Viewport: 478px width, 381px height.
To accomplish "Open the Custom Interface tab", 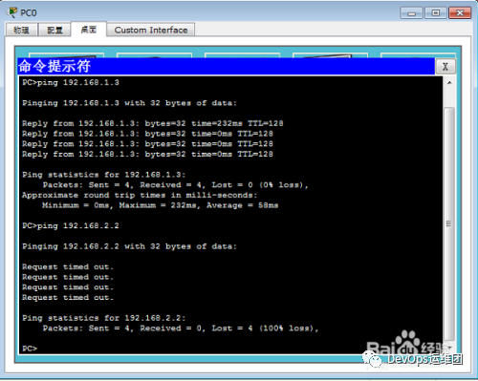I will click(x=151, y=30).
